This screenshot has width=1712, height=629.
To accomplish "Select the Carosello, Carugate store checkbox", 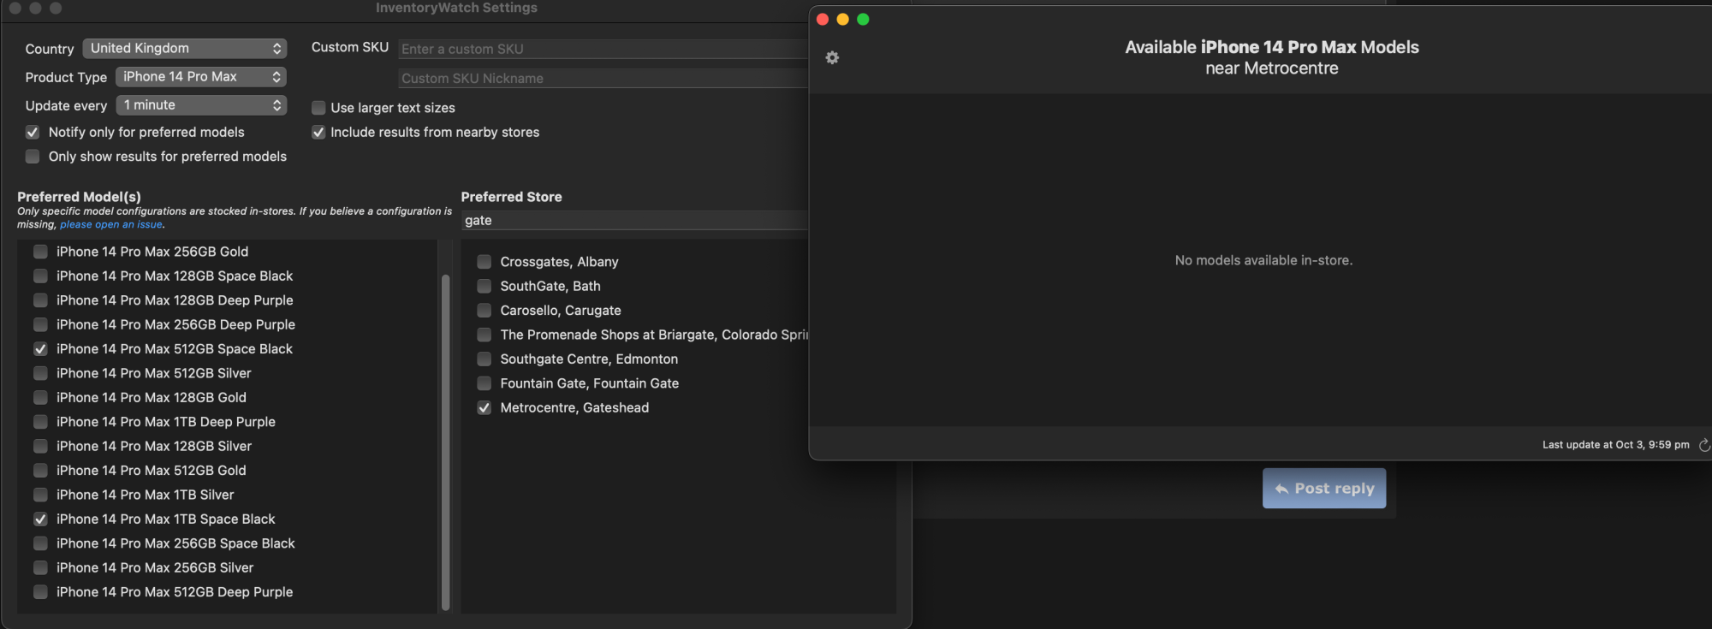I will (484, 311).
